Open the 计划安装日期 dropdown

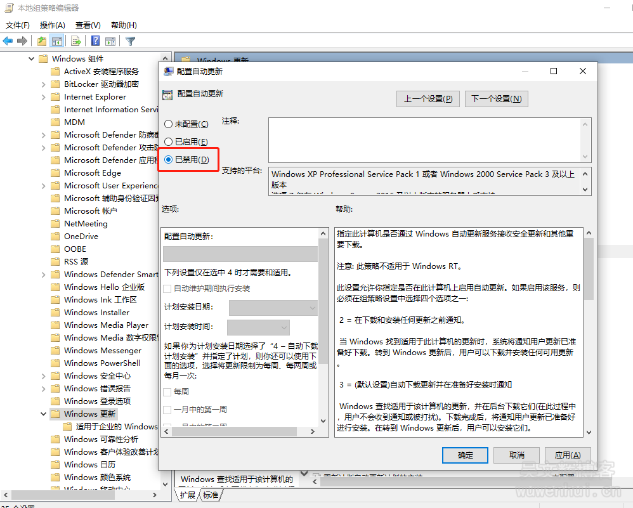pos(273,308)
